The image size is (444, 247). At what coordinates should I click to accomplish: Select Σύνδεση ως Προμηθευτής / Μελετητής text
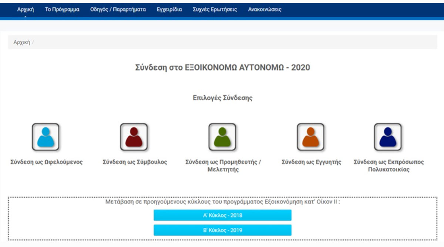[x=223, y=166]
